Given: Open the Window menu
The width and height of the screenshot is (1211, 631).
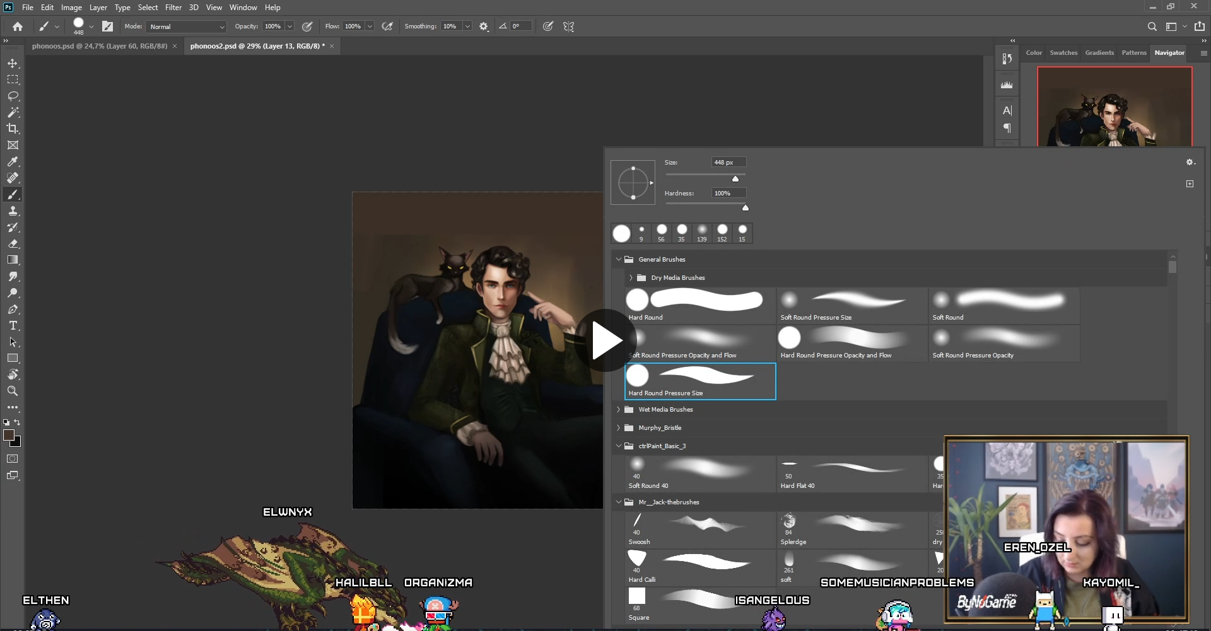Looking at the screenshot, I should (243, 8).
